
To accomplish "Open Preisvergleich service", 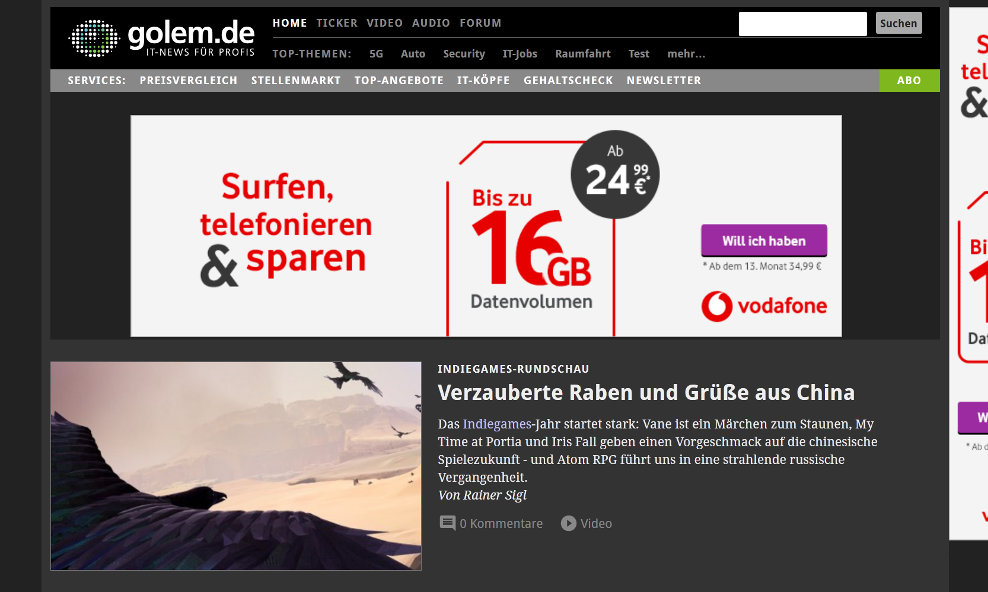I will [189, 81].
